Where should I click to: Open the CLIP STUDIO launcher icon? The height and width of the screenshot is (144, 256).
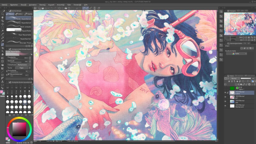[x=35, y=8]
